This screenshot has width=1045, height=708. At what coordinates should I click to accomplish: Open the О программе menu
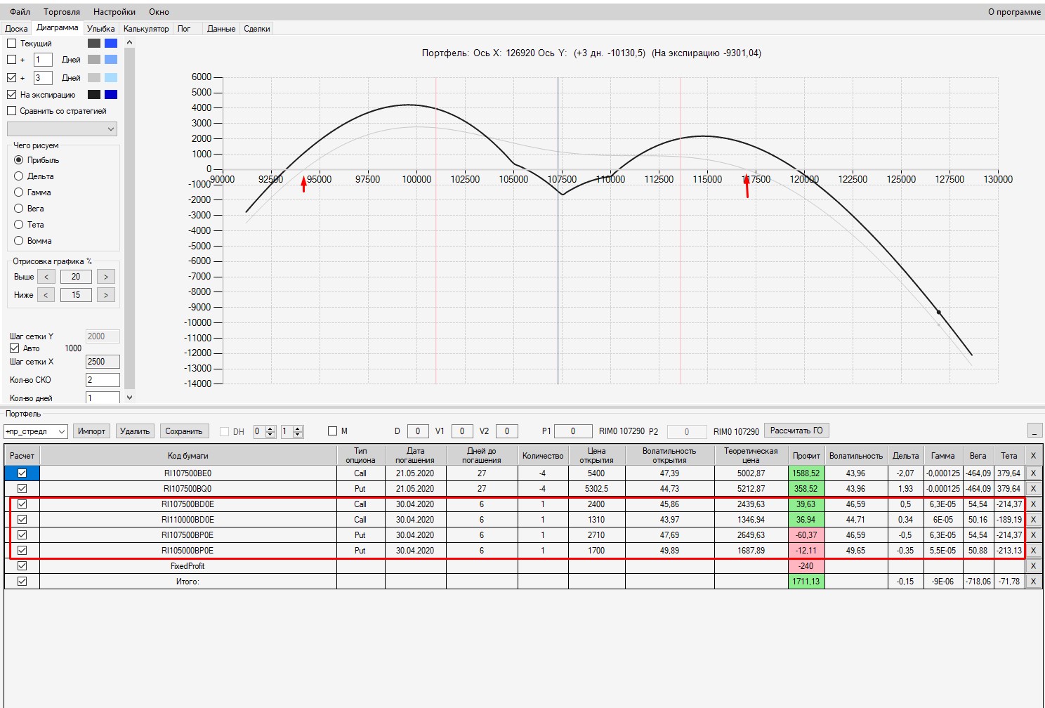pos(1014,12)
